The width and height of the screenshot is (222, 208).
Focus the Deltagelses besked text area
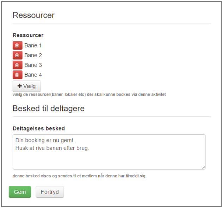click(109, 152)
